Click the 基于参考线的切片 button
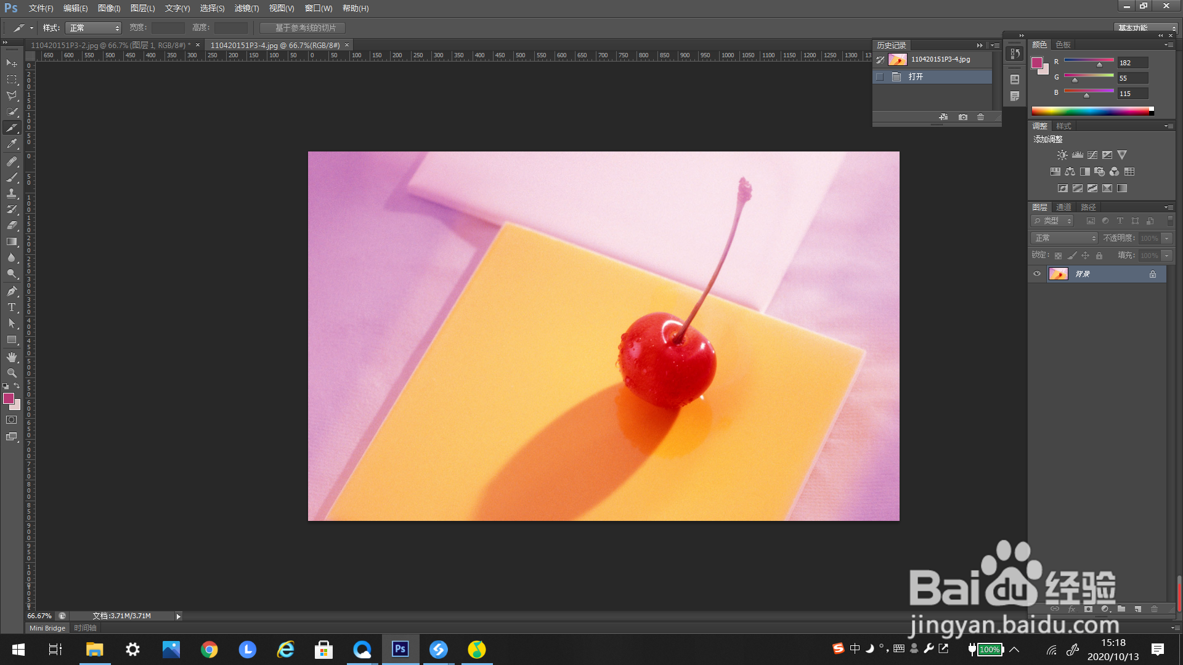Image resolution: width=1183 pixels, height=665 pixels. (x=303, y=28)
